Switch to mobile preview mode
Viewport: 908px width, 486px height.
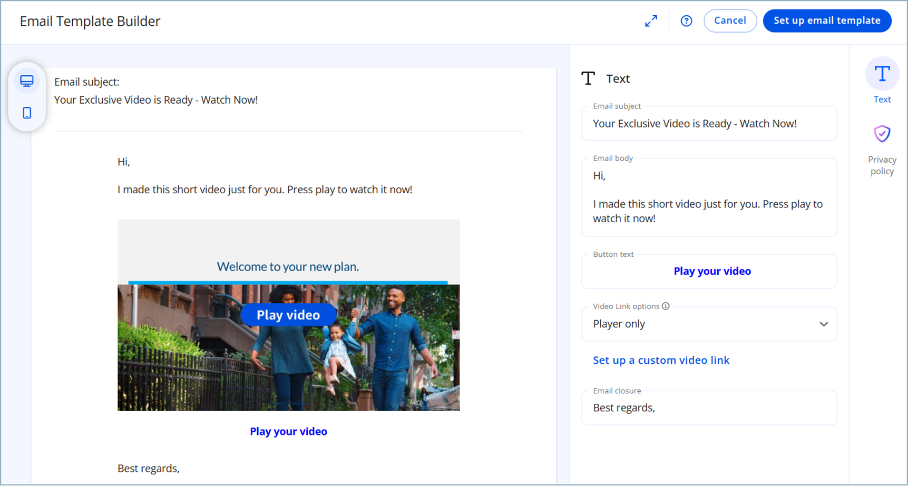(x=27, y=113)
